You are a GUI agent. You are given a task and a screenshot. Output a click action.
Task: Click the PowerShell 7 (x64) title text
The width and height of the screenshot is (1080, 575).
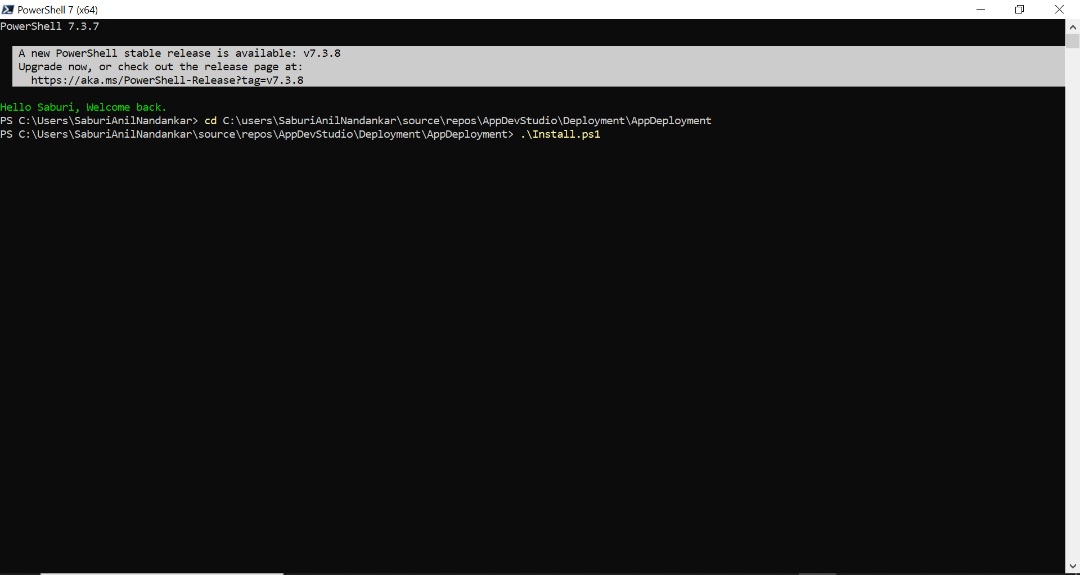(57, 10)
